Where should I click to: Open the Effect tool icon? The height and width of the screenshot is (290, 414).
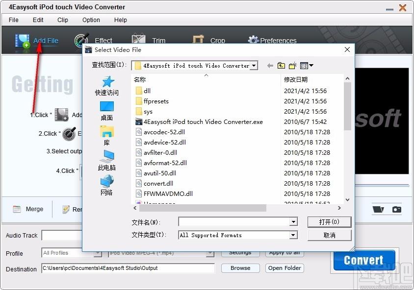pyautogui.click(x=81, y=40)
